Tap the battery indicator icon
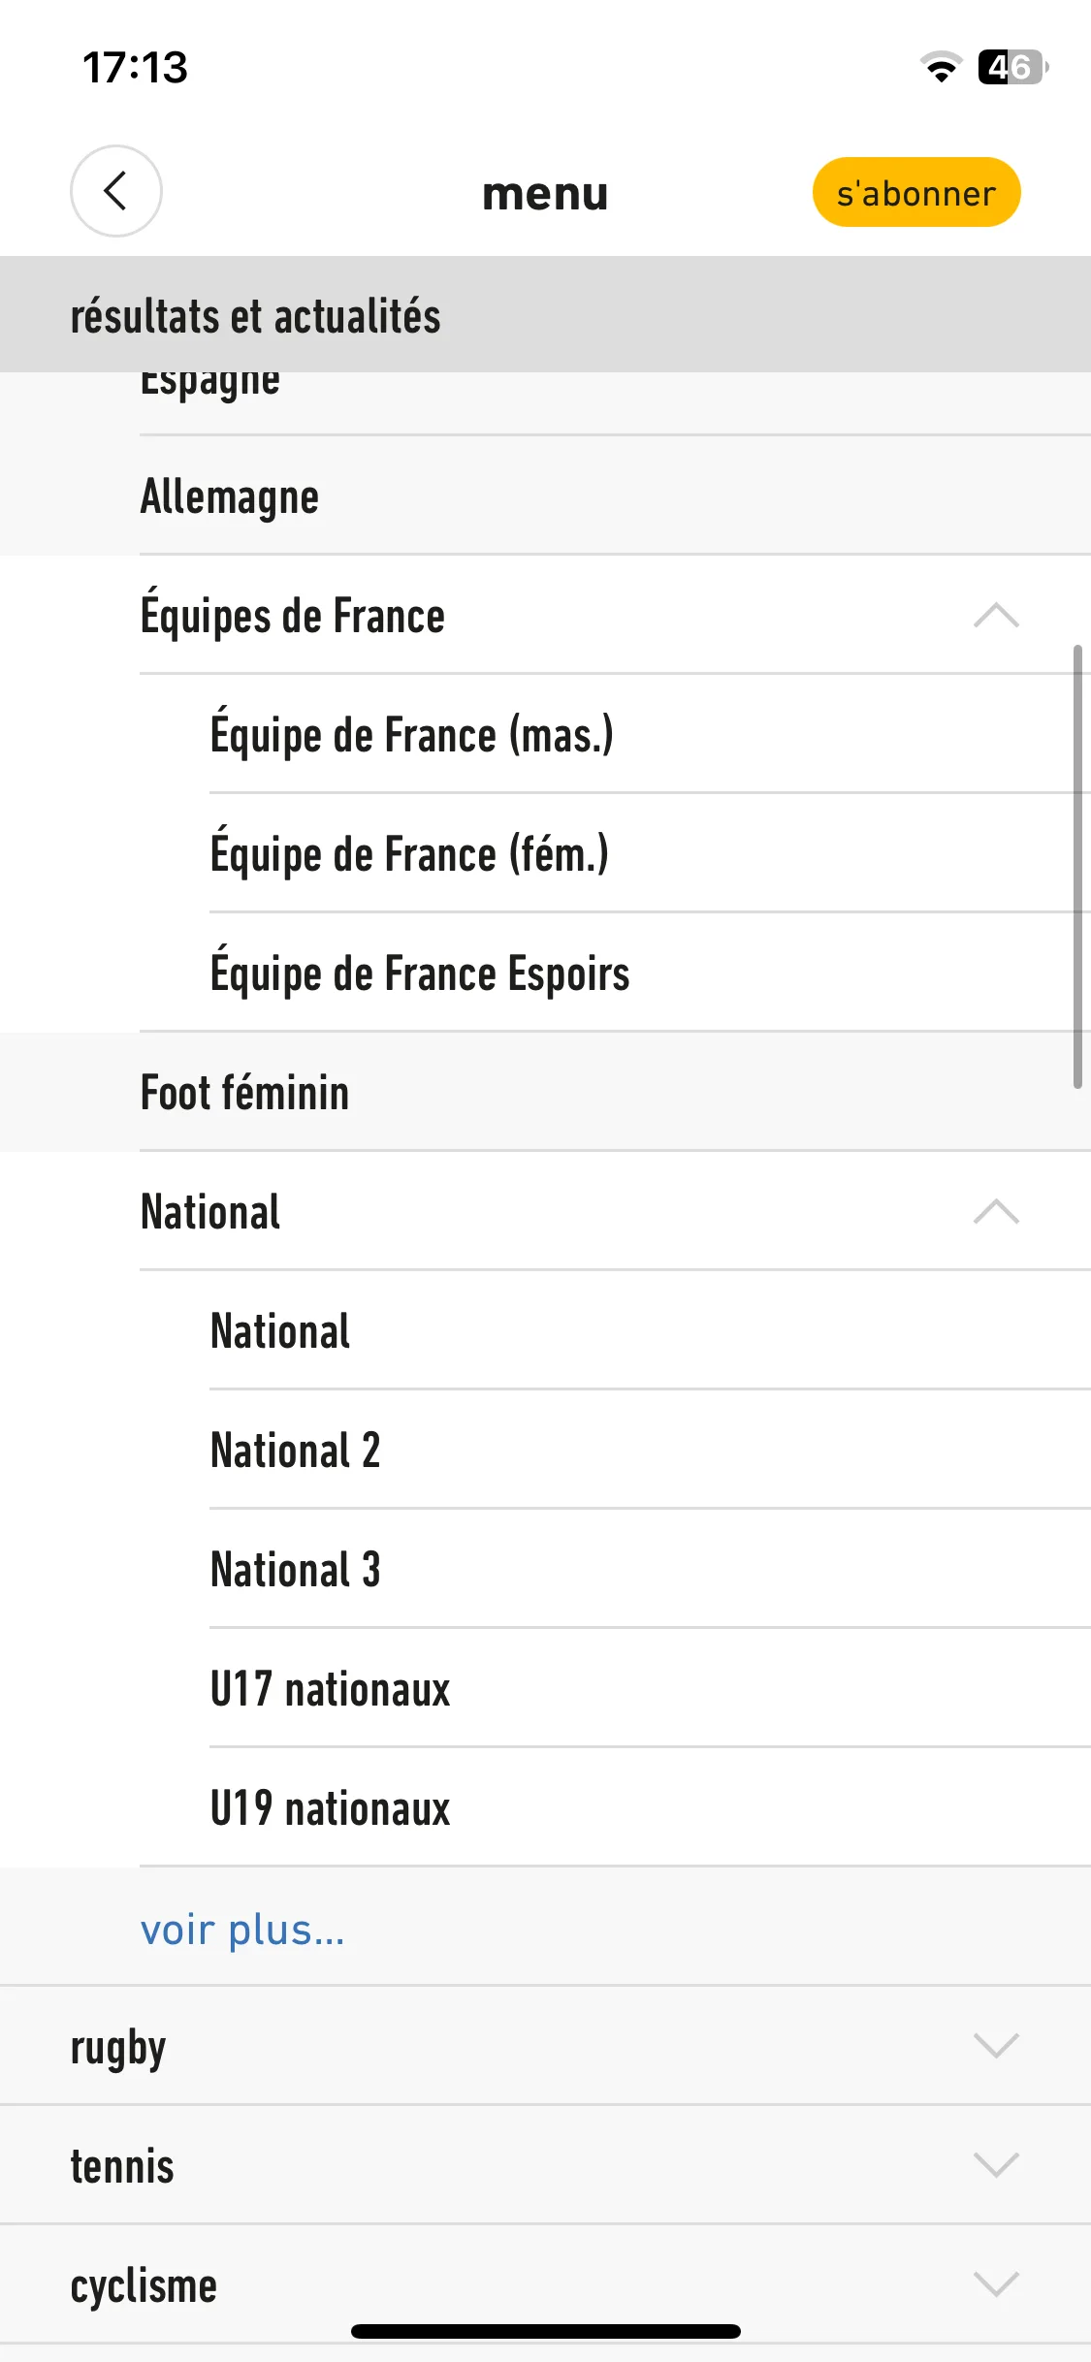Viewport: 1091px width, 2362px height. pos(1013,67)
